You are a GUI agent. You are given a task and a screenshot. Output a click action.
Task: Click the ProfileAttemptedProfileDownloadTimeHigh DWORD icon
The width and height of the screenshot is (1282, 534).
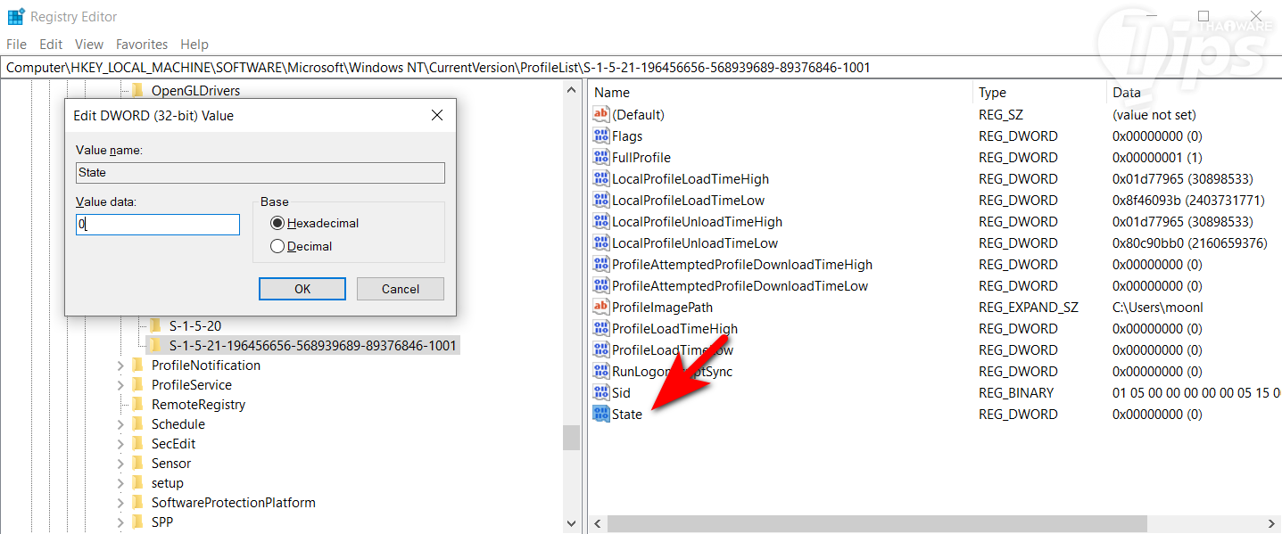tap(601, 264)
